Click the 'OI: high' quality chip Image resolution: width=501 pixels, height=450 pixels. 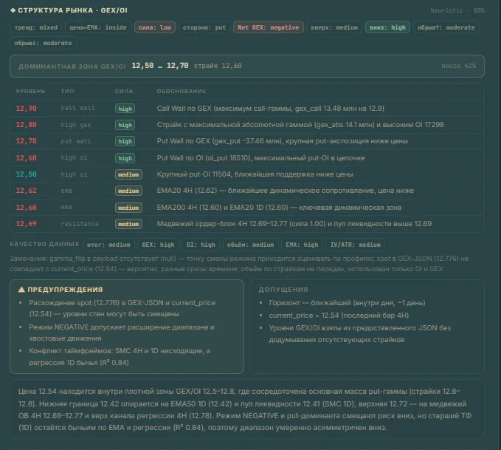[x=201, y=245]
